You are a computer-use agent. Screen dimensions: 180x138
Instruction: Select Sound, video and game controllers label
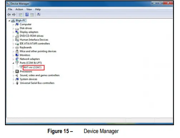click(x=40, y=75)
